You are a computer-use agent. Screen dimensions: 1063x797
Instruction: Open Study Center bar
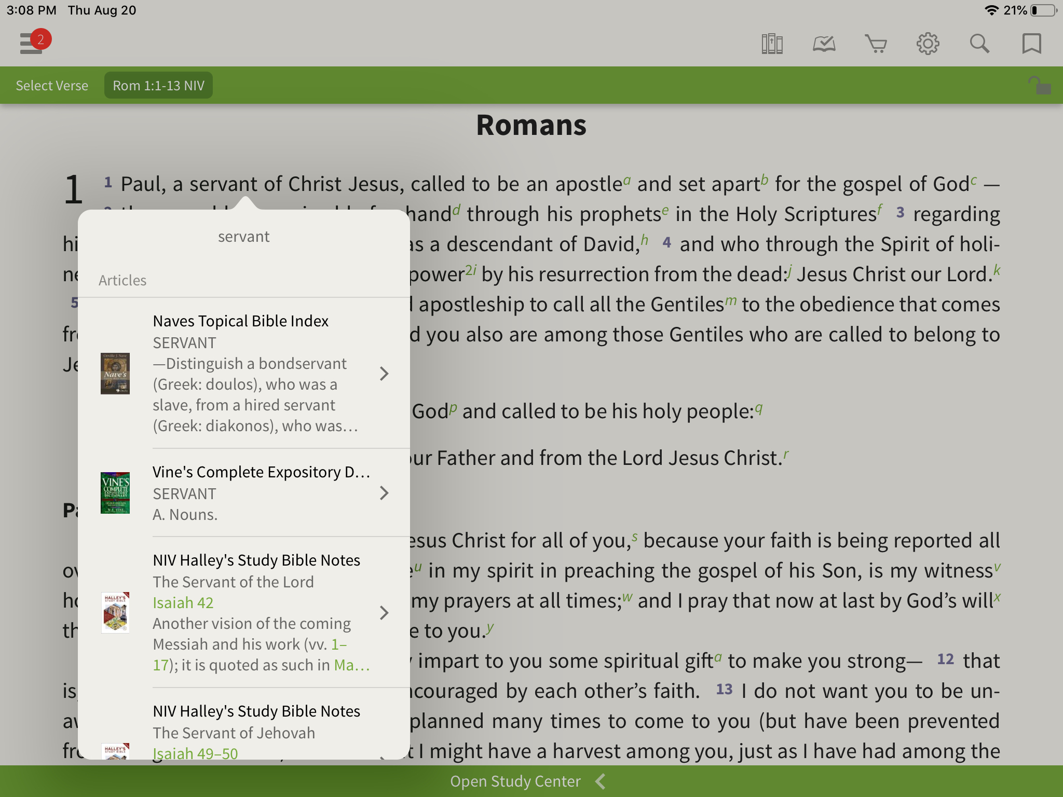tap(531, 781)
